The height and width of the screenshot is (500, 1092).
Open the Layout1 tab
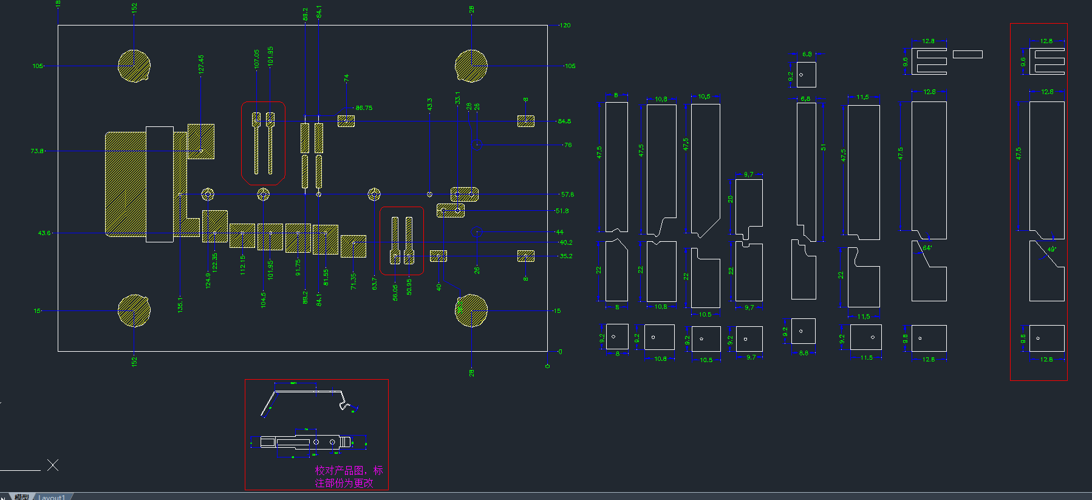[x=52, y=497]
